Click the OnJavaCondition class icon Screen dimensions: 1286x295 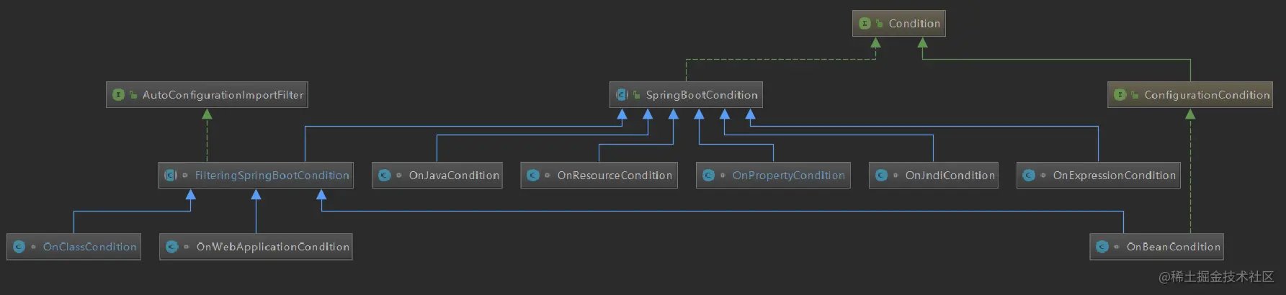tap(385, 176)
